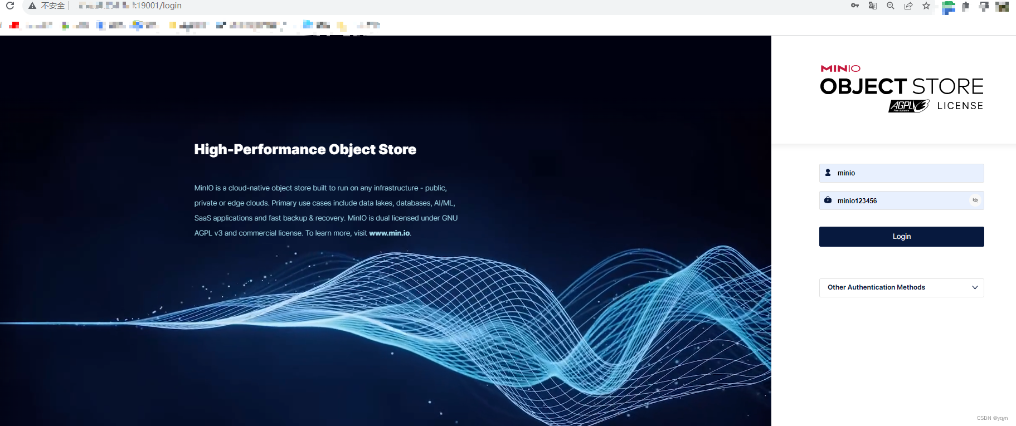Click the AGPLv3 license badge
Image resolution: width=1016 pixels, height=426 pixels.
click(x=909, y=106)
